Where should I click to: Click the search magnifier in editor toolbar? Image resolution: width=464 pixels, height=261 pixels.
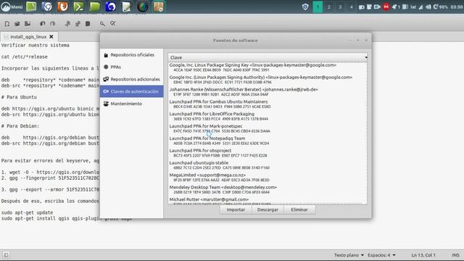(x=102, y=24)
